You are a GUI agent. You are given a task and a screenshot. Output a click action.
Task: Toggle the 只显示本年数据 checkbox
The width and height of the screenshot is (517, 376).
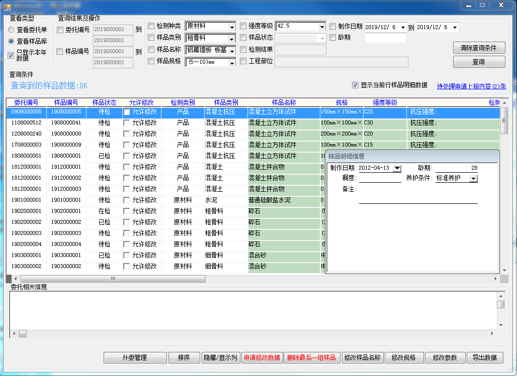(12, 55)
